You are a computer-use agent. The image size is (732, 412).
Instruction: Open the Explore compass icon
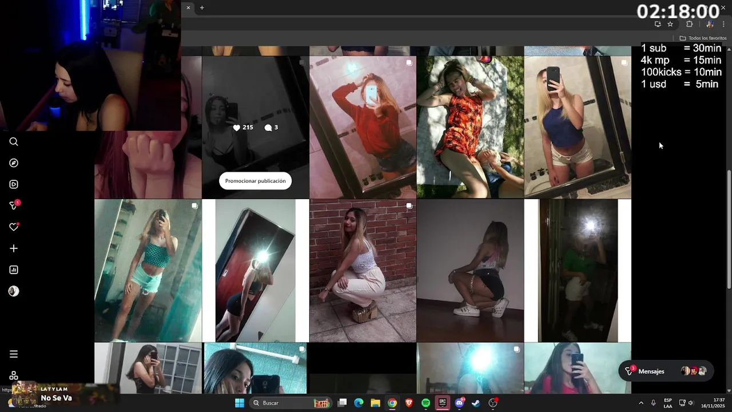(14, 163)
